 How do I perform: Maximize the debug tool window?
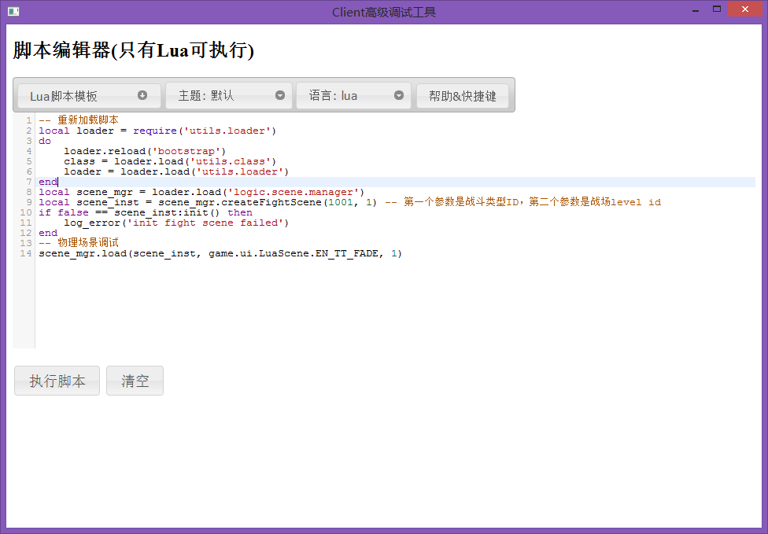tap(717, 10)
